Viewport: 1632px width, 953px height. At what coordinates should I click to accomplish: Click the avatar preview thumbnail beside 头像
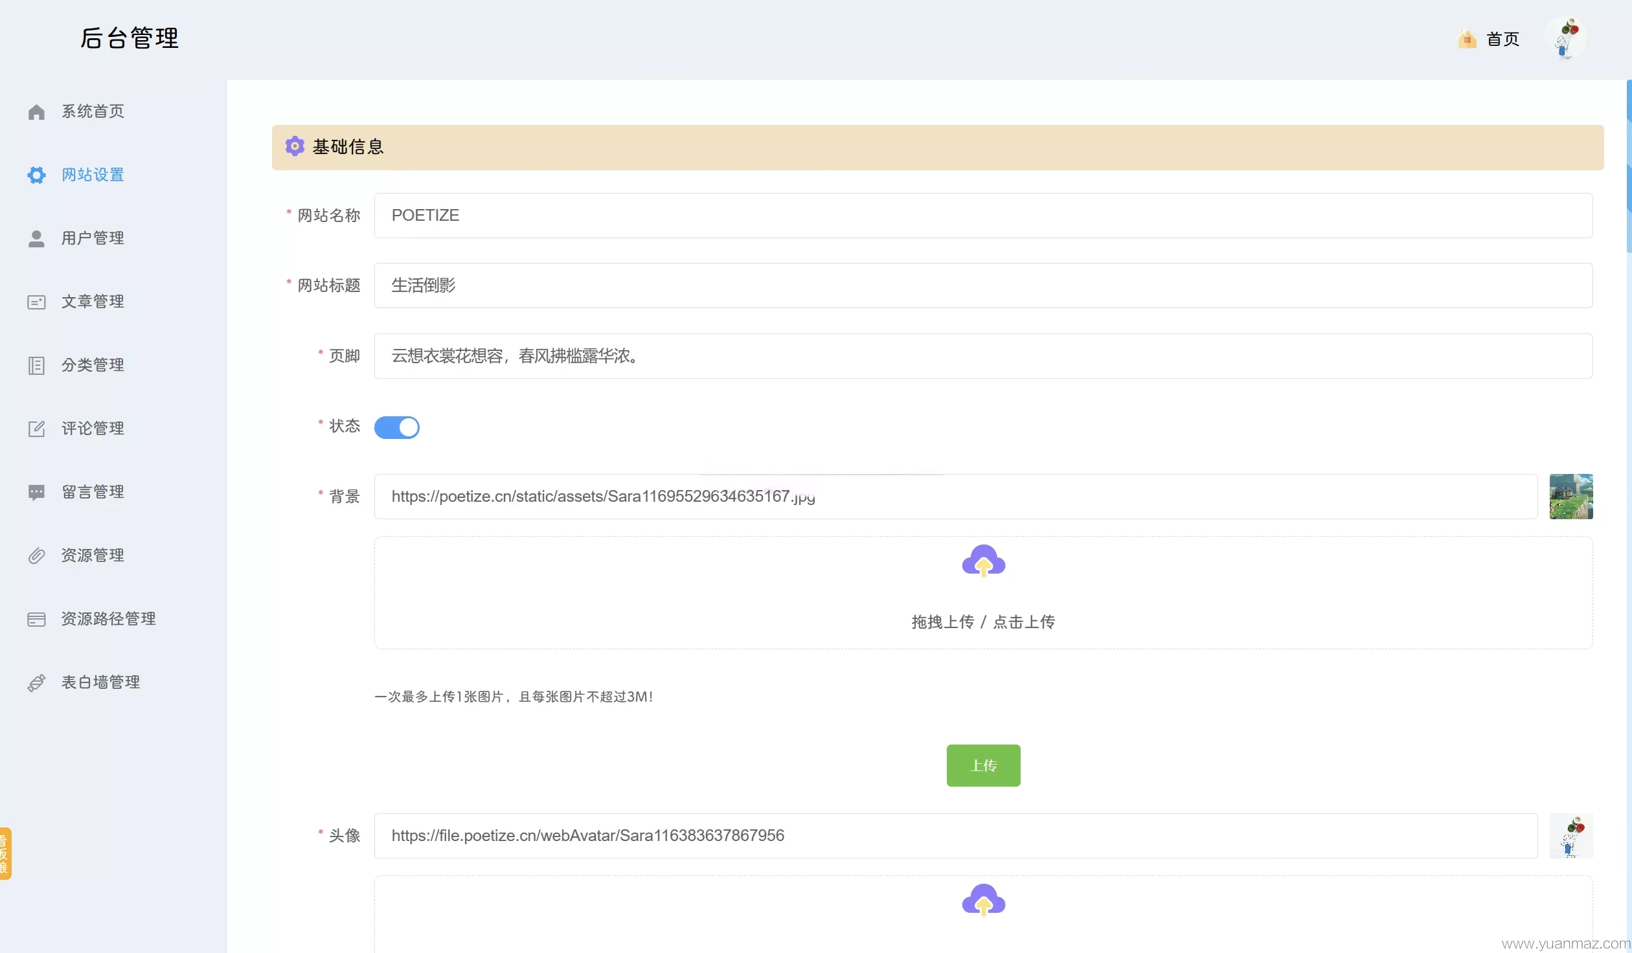click(1571, 836)
